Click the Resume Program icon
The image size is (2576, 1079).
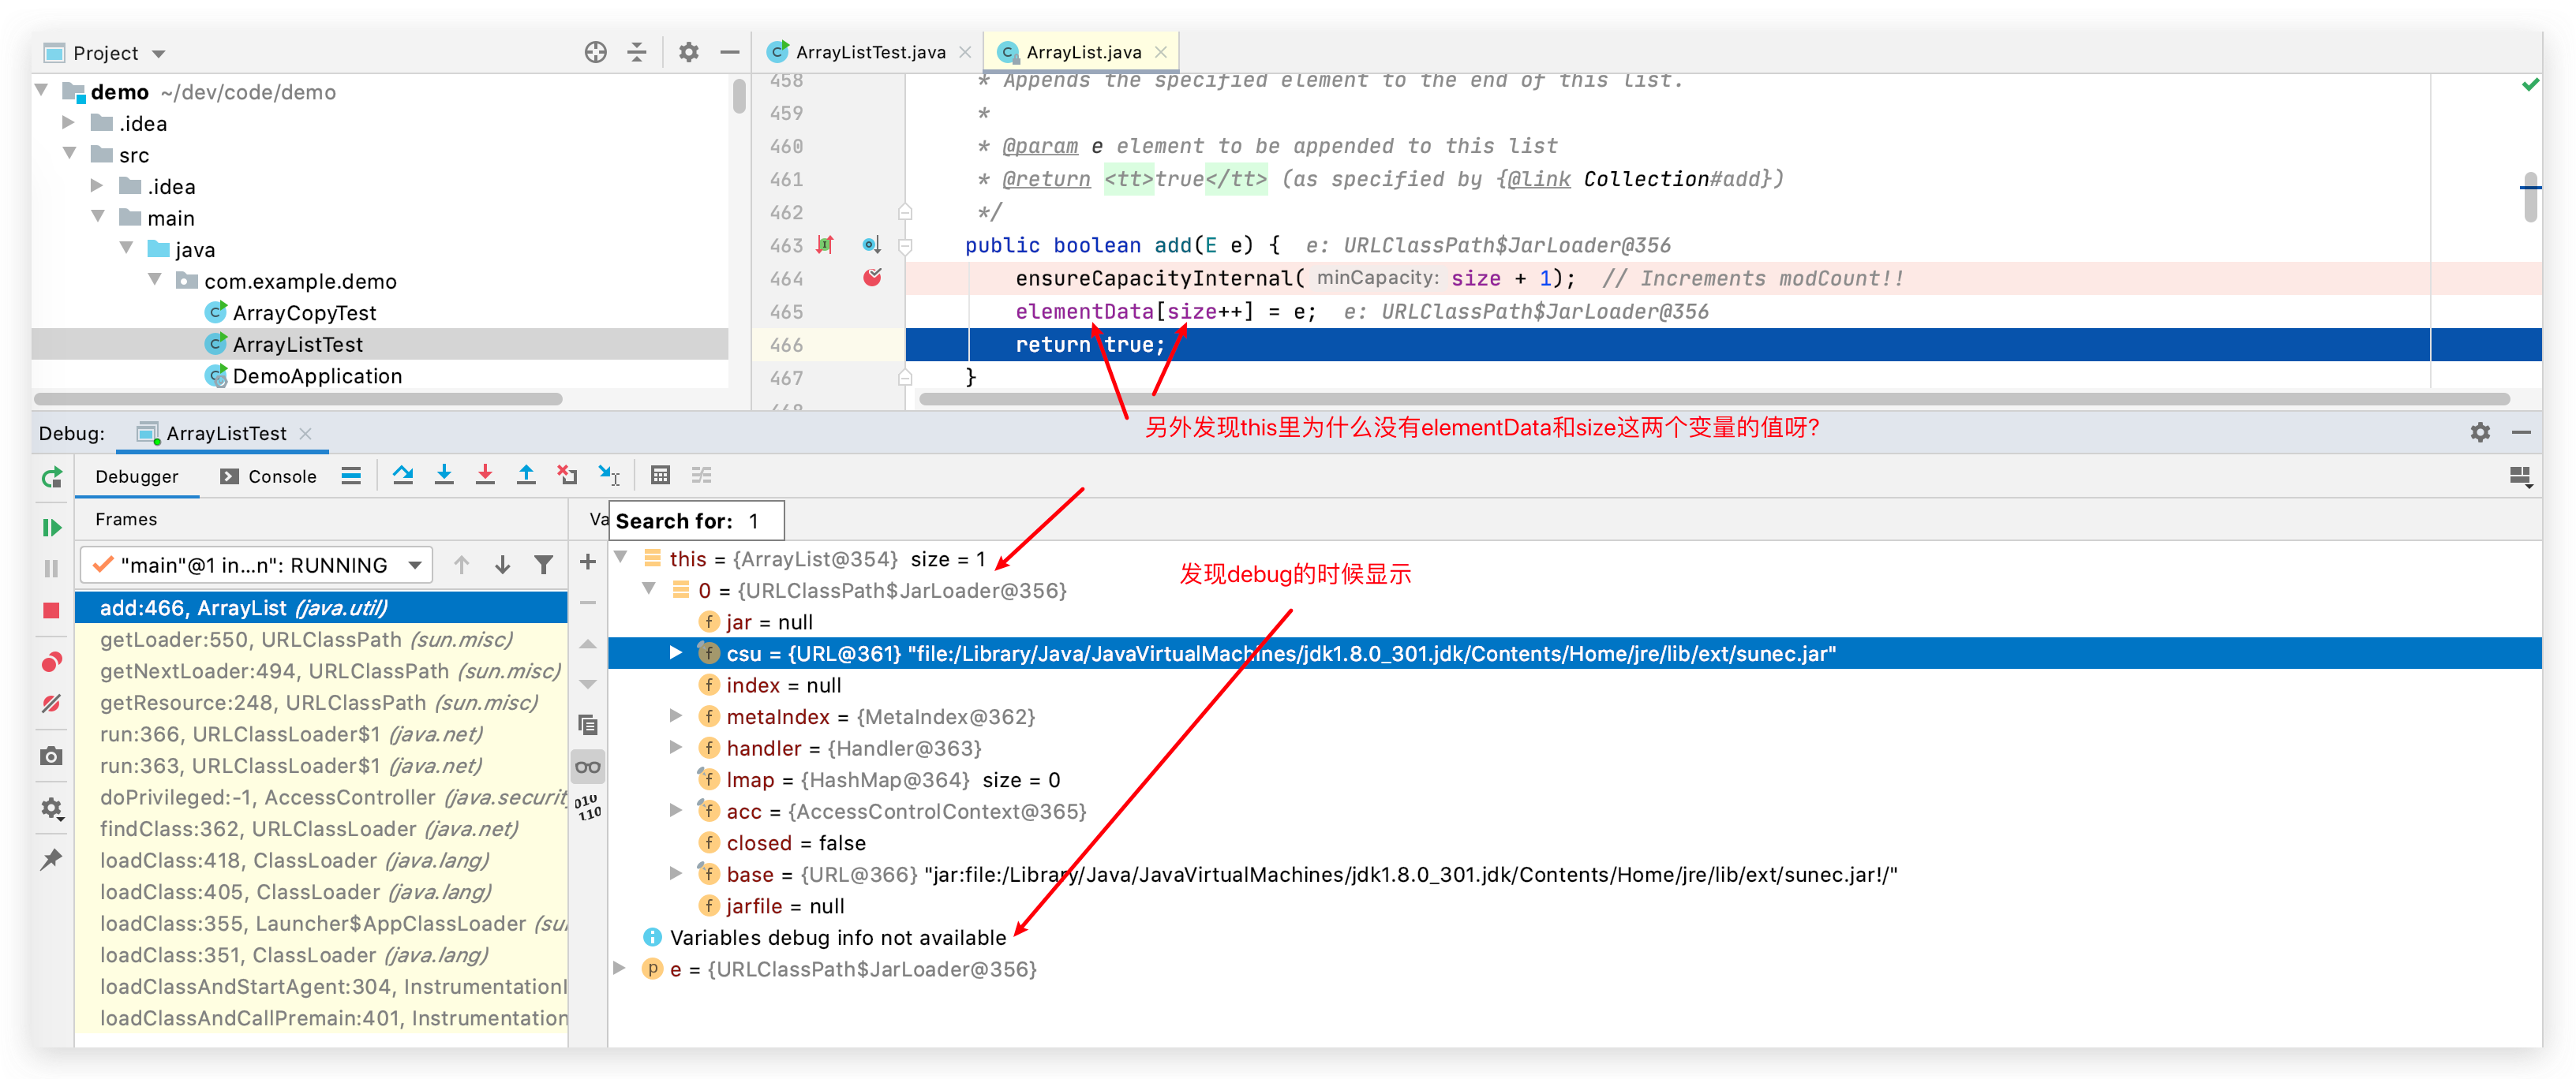pyautogui.click(x=52, y=528)
